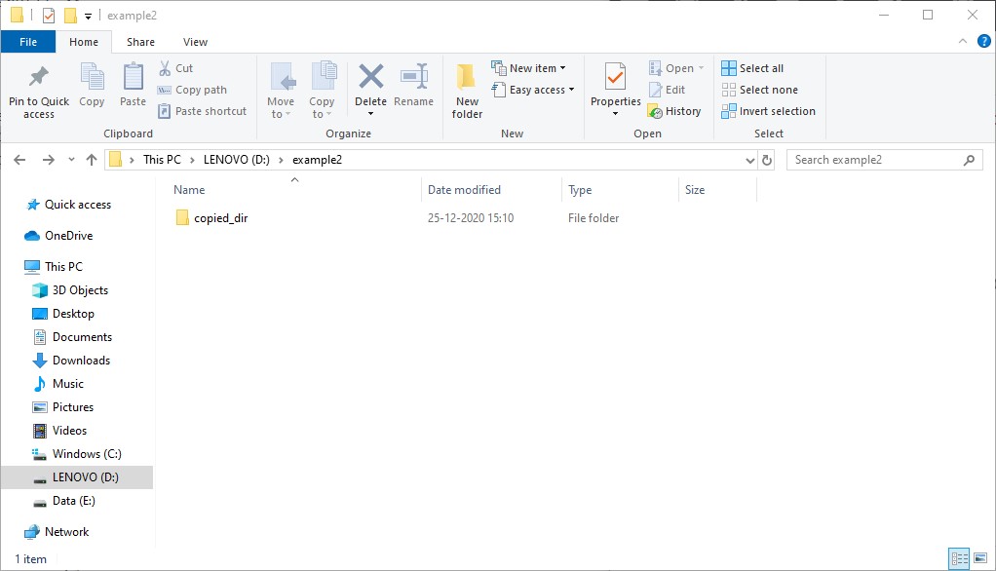Viewport: 996px width, 571px height.
Task: Open the File menu tab
Action: click(x=28, y=42)
